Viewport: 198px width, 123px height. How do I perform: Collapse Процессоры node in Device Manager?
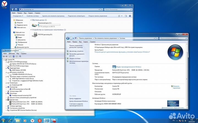[6, 100]
